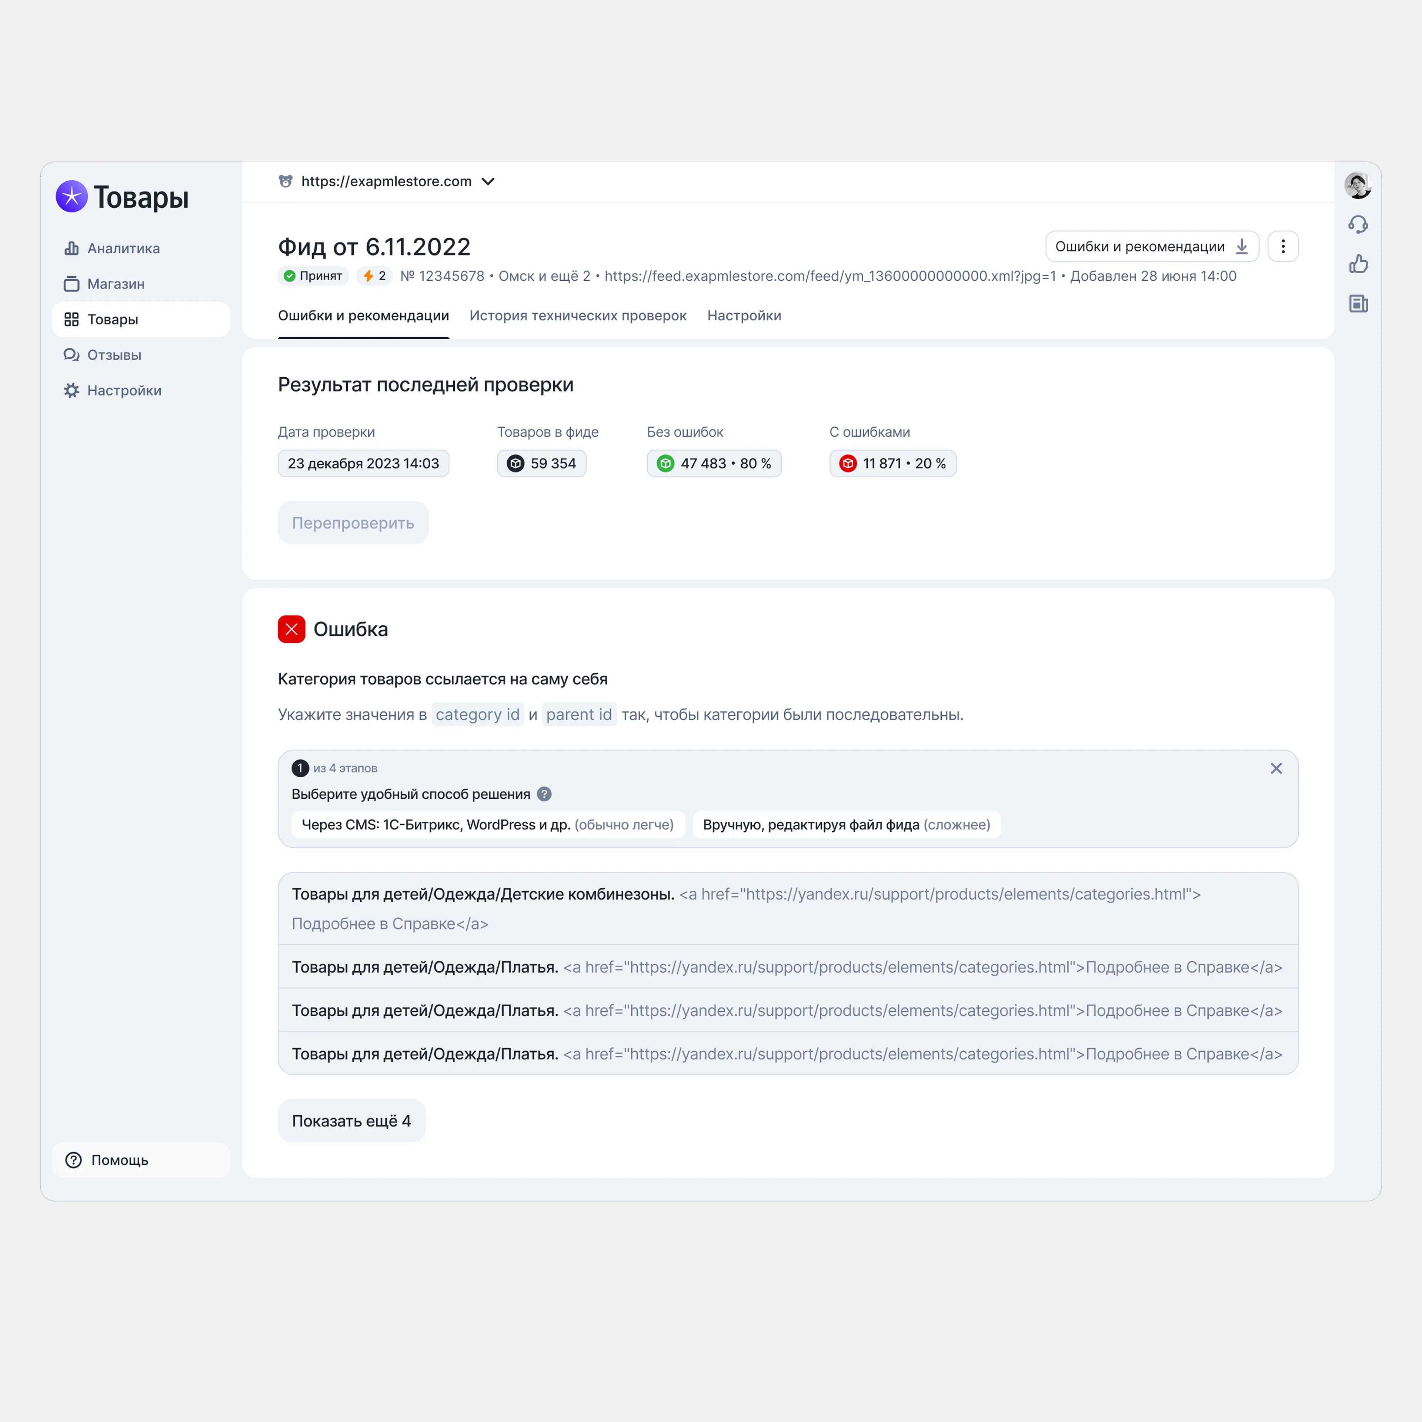Click the lightning badge with 2
The height and width of the screenshot is (1422, 1422).
(375, 276)
